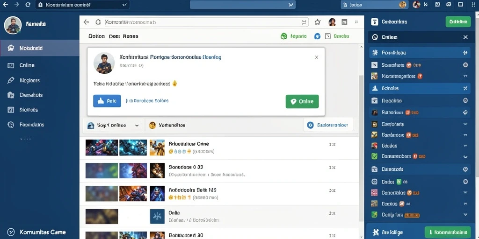The image size is (479, 239).
Task: Open the "Rotion" menu
Action: tap(96, 36)
